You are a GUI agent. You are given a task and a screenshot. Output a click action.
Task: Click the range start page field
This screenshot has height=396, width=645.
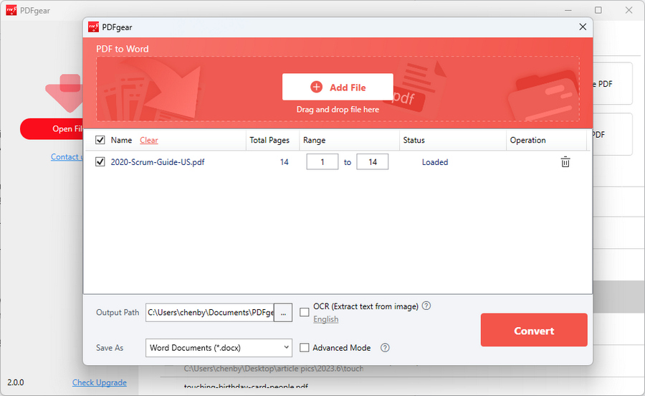(322, 162)
